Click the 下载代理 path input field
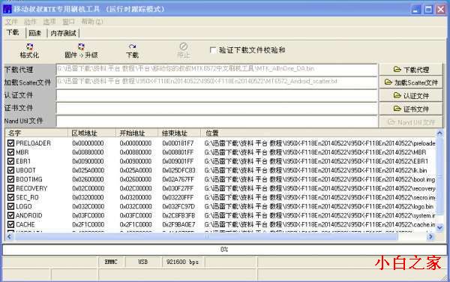Screen dimensions: 450x282 (217, 70)
